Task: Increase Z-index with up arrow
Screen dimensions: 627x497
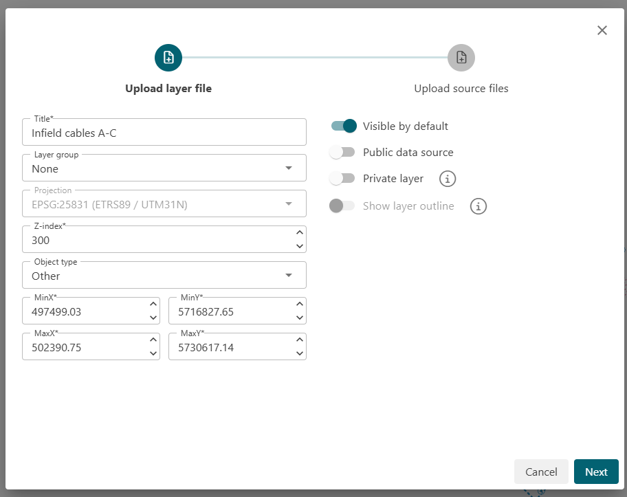Action: point(300,232)
